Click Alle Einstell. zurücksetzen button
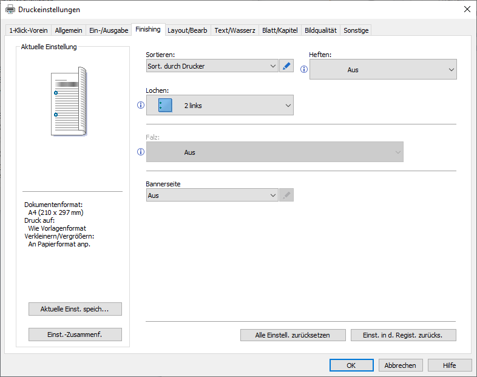 [293, 335]
